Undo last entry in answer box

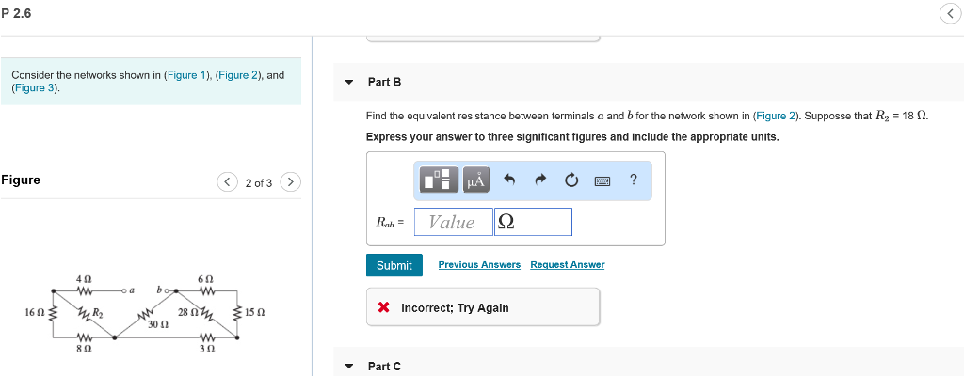(x=509, y=180)
